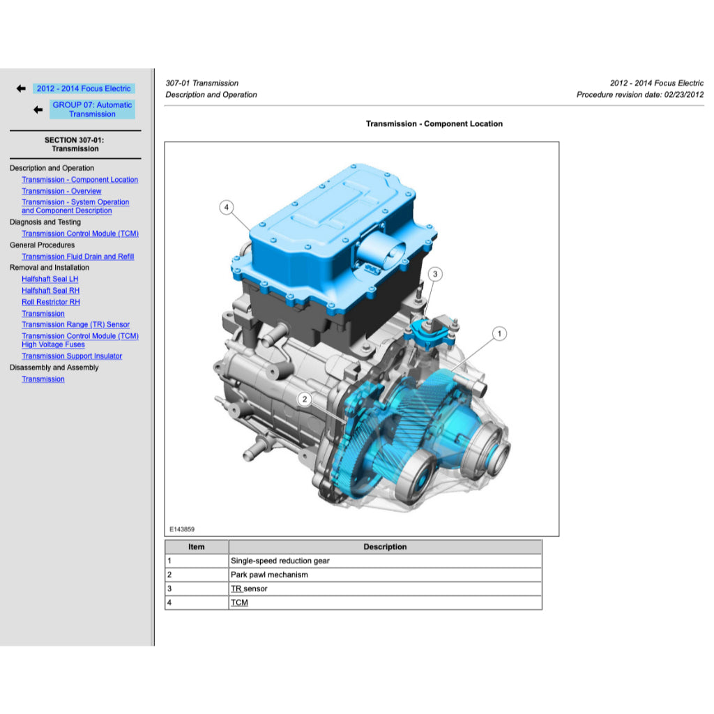This screenshot has height=714, width=714.
Task: Select Transmission Fluid Drain and Refill
Action: [77, 257]
